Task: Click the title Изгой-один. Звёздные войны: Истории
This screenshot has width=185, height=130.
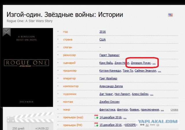Action: pos(65,15)
